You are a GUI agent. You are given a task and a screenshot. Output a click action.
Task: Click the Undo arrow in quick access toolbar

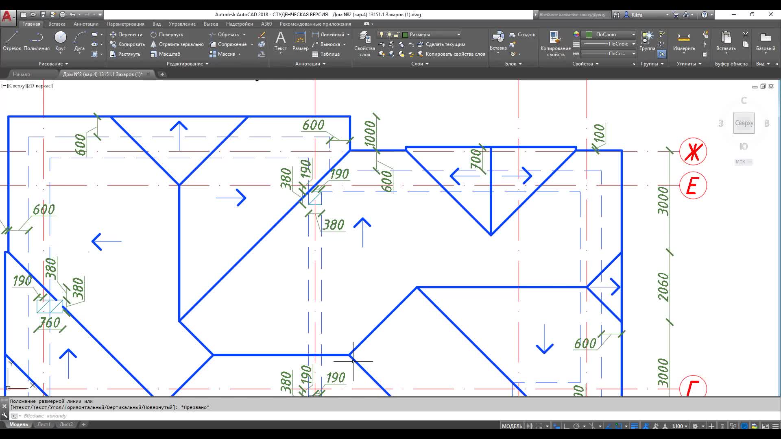tap(72, 15)
